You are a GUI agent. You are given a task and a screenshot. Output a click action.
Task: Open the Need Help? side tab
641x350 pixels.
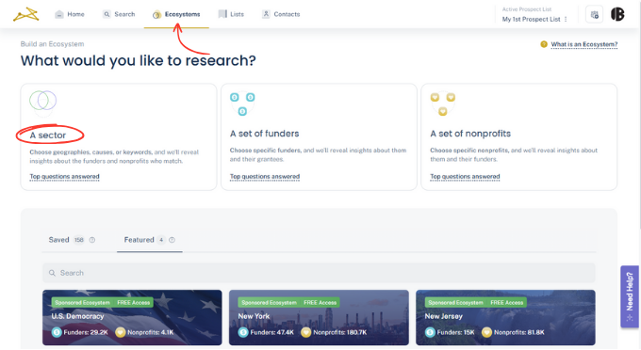630,296
